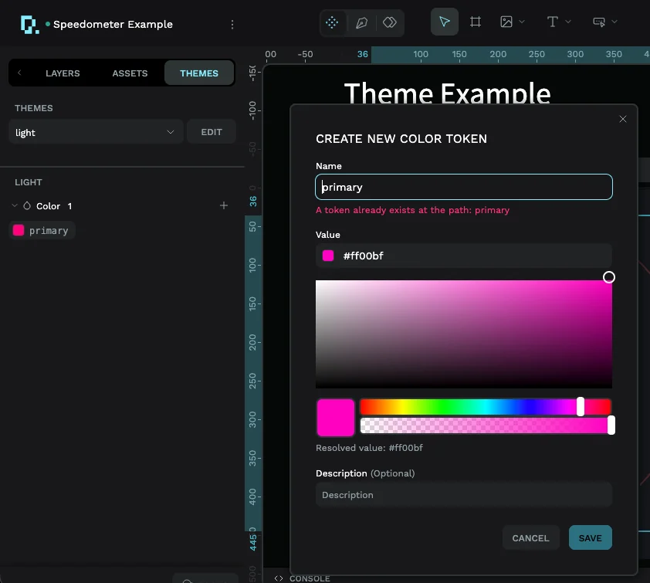Click the #ff00bf value field
The height and width of the screenshot is (583, 650).
pyautogui.click(x=464, y=256)
